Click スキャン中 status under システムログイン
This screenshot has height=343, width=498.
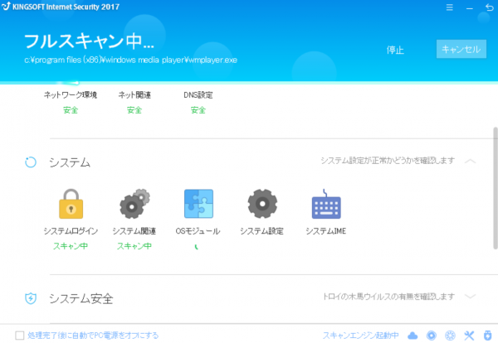(71, 246)
